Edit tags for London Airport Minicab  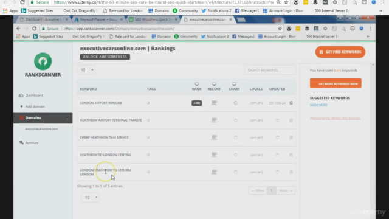148,103
